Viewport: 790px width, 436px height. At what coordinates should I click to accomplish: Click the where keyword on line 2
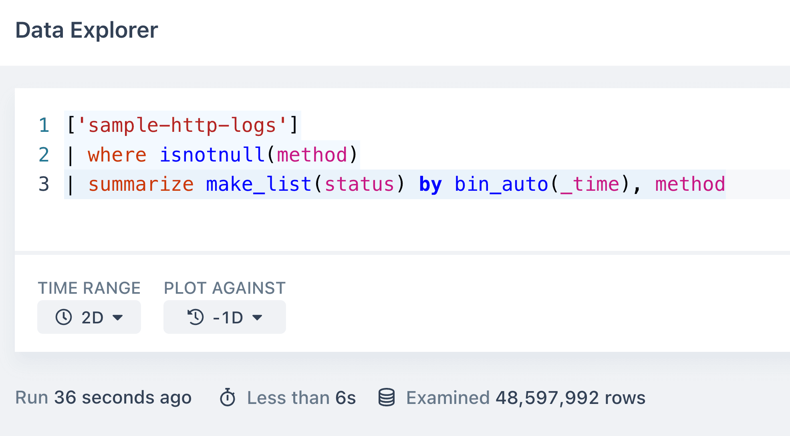(117, 155)
